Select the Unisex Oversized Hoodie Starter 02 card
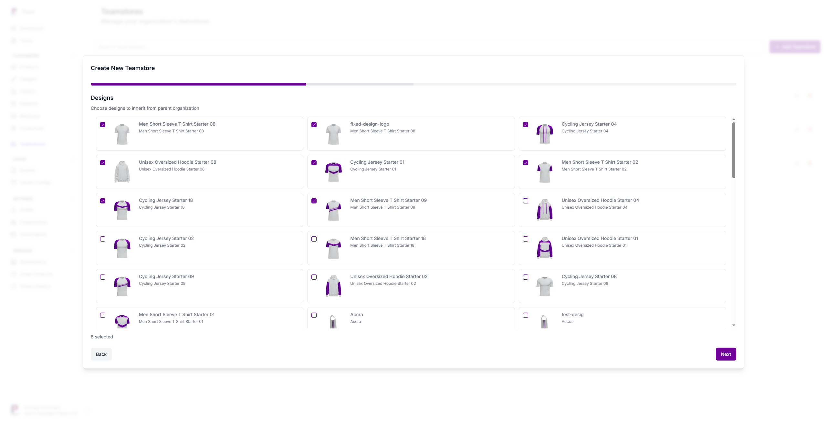The width and height of the screenshot is (827, 424). 411,286
